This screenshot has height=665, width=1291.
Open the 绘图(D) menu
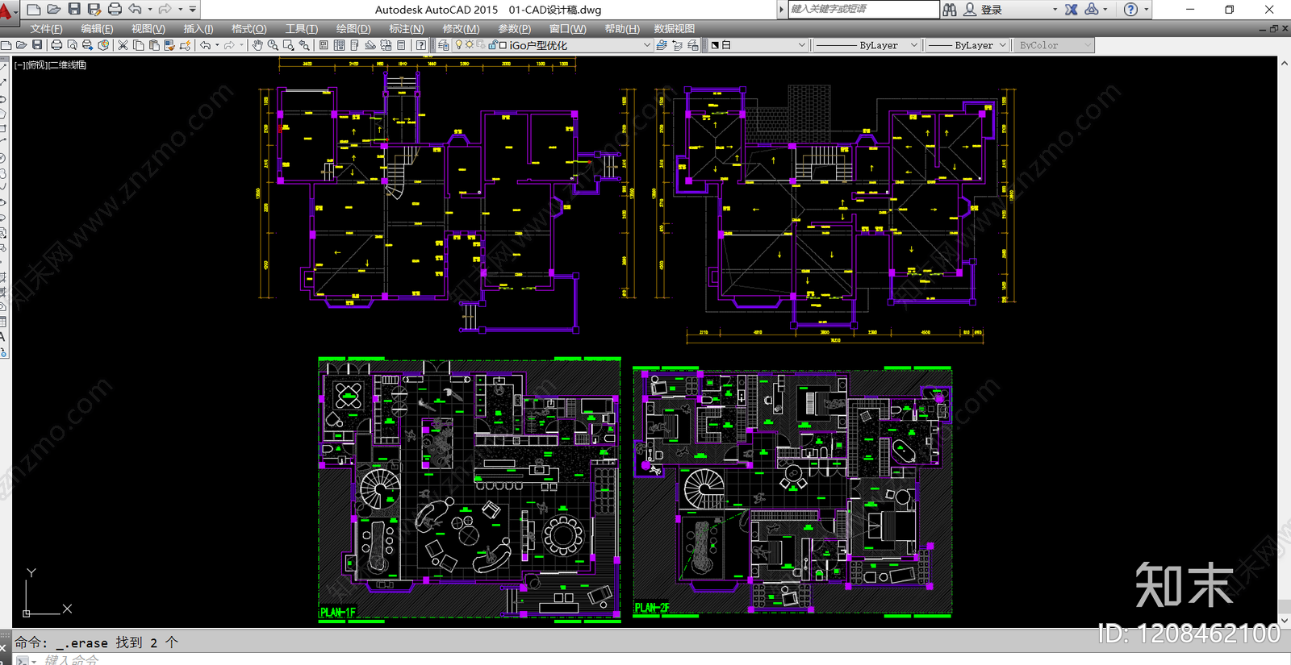click(353, 28)
